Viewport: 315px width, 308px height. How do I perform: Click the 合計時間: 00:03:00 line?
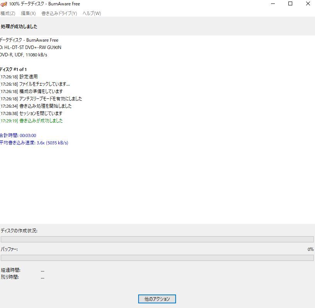click(18, 135)
